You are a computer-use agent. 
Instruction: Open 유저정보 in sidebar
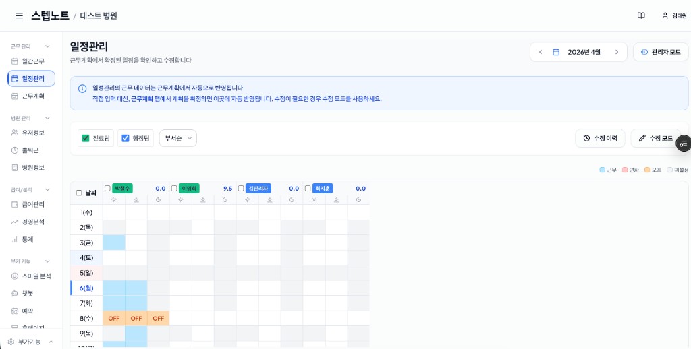31,133
